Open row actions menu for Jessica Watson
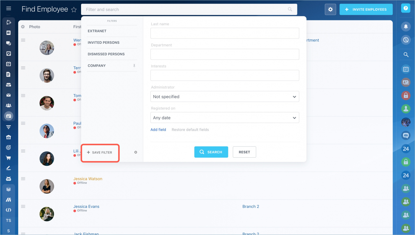This screenshot has width=415, height=235. pos(23,179)
